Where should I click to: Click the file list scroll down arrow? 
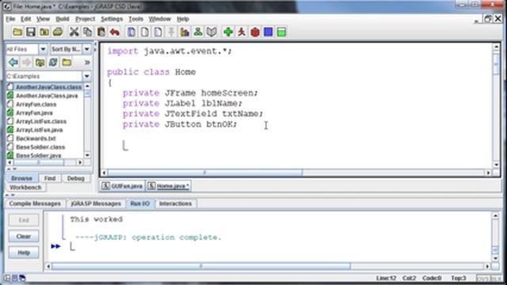click(87, 155)
